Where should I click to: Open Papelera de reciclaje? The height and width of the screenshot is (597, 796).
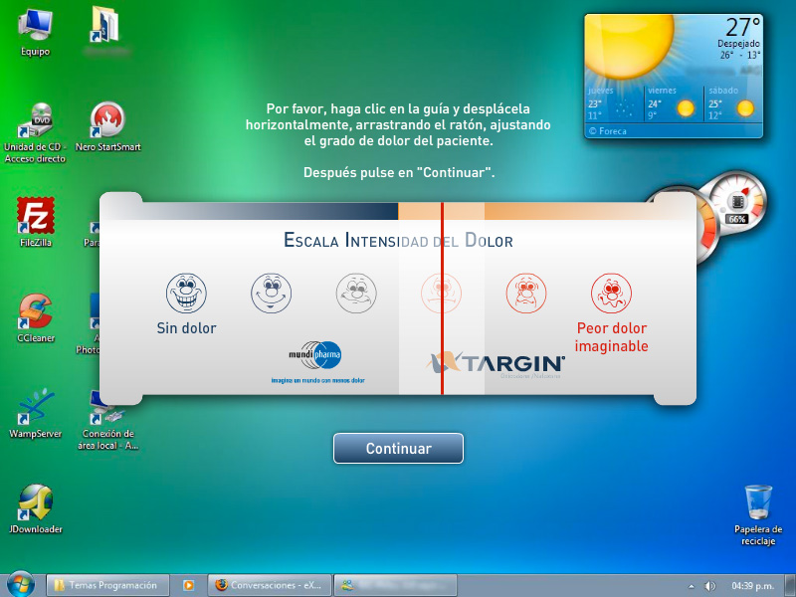coord(758,502)
